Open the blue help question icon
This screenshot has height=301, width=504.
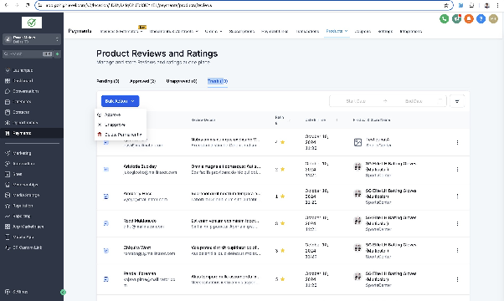click(x=481, y=19)
